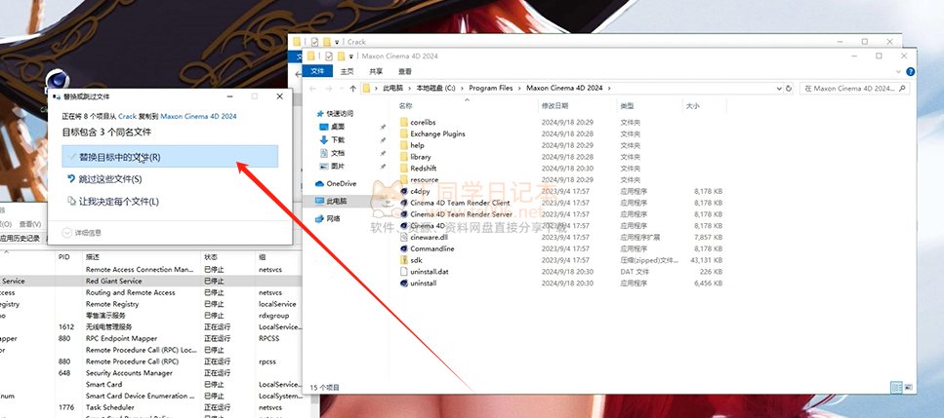Switch to 应用历史记录 tab in Task Manager

tap(20, 239)
